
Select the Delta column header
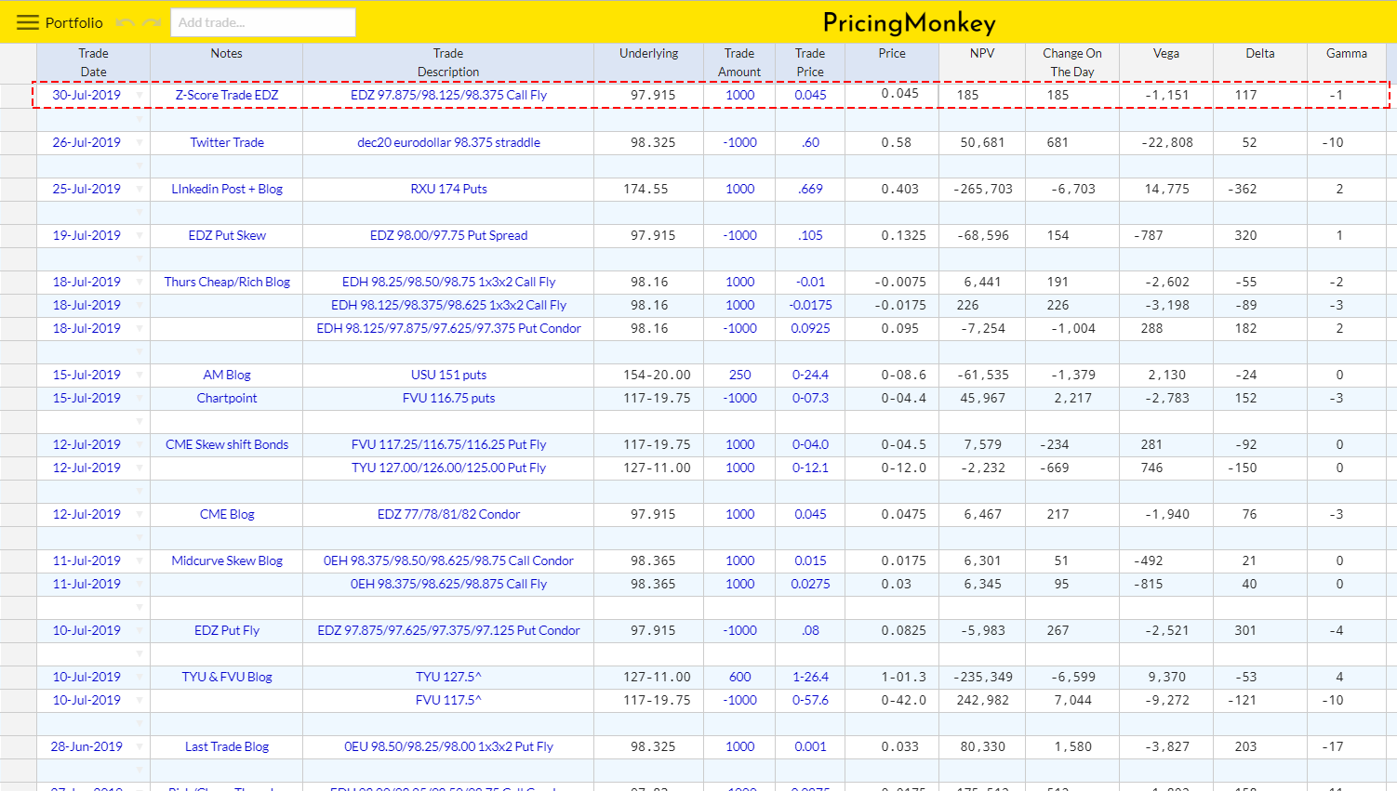click(1260, 62)
